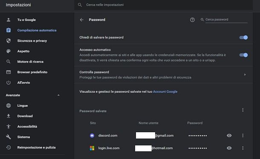Click the discord.com site favicon
This screenshot has width=260, height=159.
tap(92, 136)
